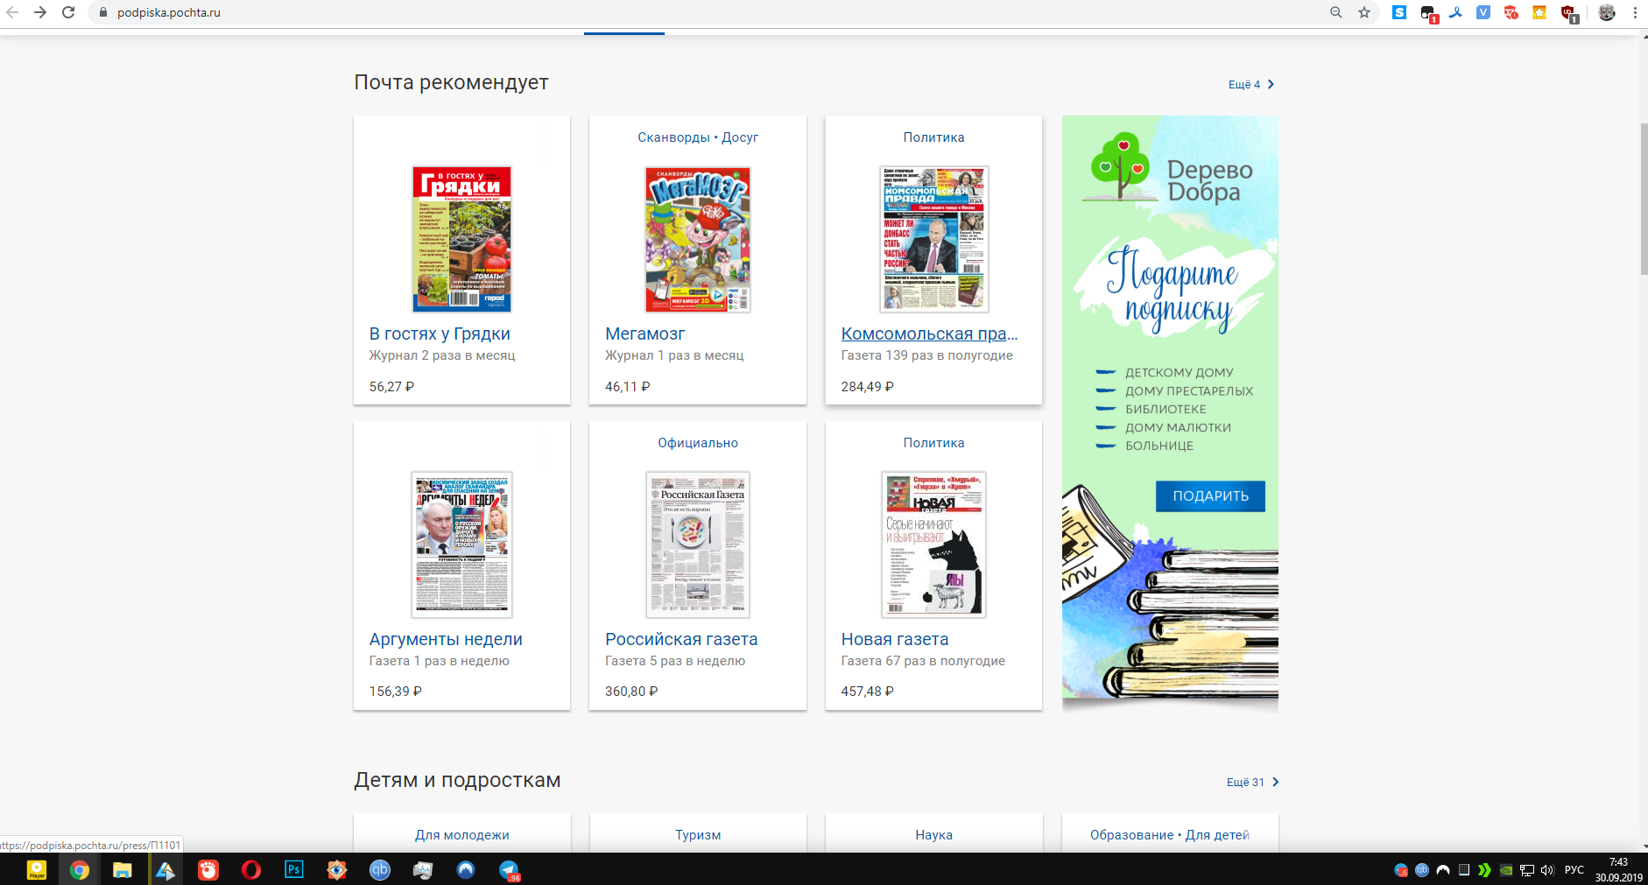Screen dimensions: 1648x885
Task: Switch to Chrome in the taskbar
Action: [x=80, y=869]
